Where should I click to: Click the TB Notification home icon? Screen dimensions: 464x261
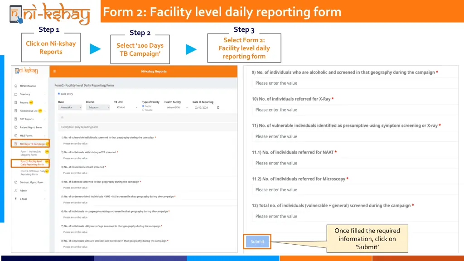pyautogui.click(x=16, y=86)
